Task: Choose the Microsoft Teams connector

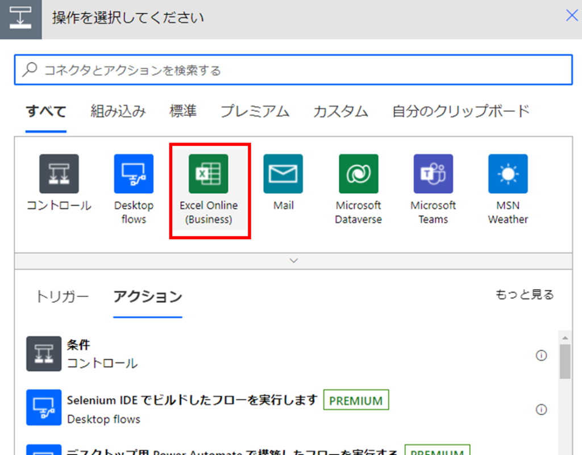Action: pyautogui.click(x=433, y=174)
